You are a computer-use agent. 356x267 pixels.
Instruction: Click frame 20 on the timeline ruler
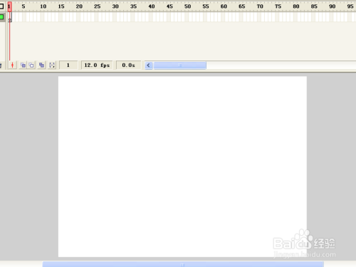[79, 6]
